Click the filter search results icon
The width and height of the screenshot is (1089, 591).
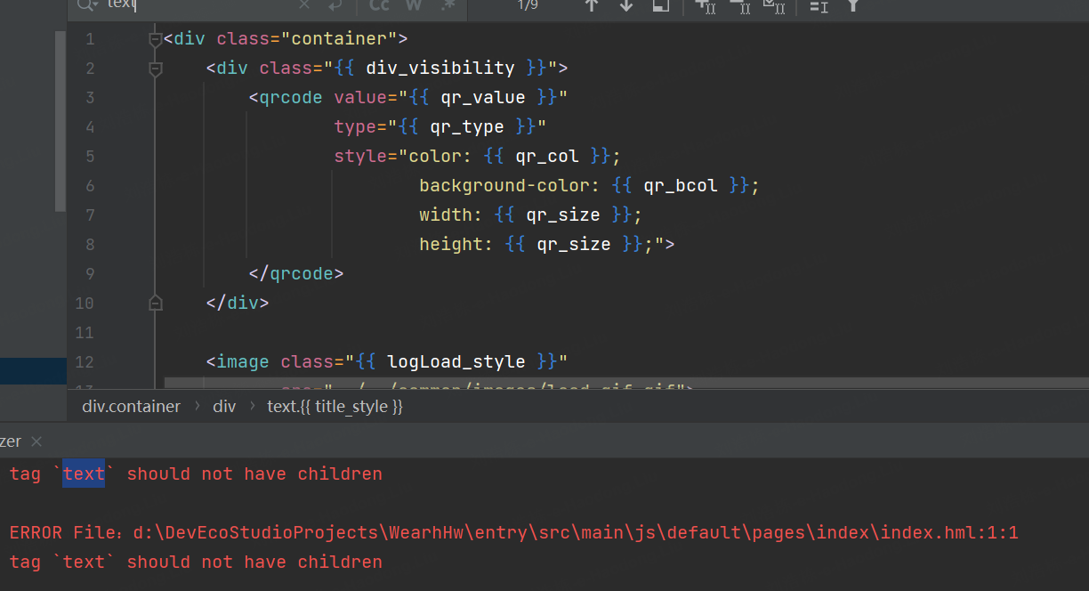coord(852,5)
